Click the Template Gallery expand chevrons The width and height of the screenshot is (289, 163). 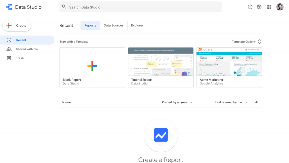[x=259, y=42]
